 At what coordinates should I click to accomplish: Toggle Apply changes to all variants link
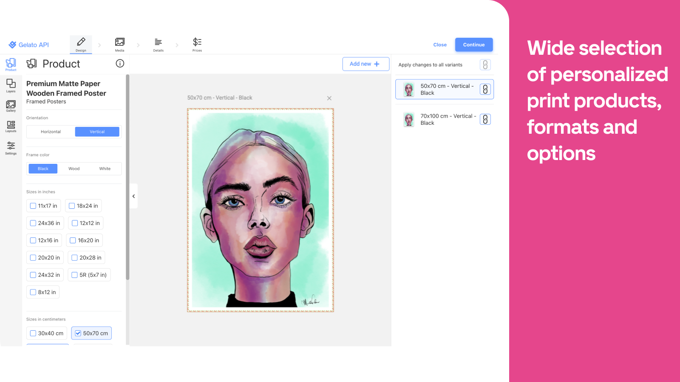click(485, 65)
